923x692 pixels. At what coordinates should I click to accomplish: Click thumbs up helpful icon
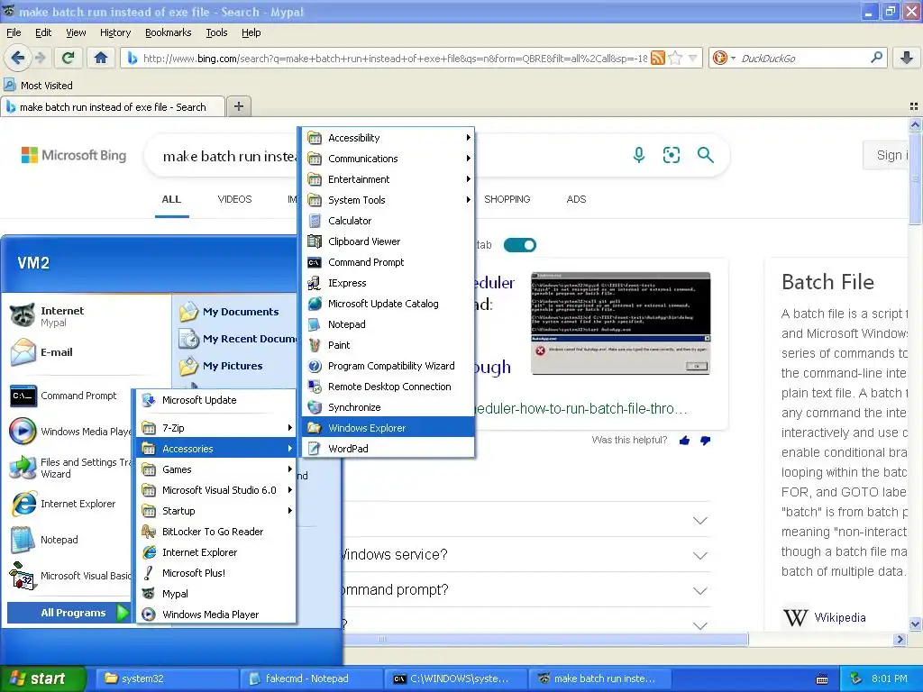point(685,440)
